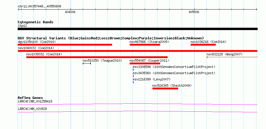
Task: Click the nsv1039332 (Coe2014) label
Action: pyautogui.click(x=44, y=54)
